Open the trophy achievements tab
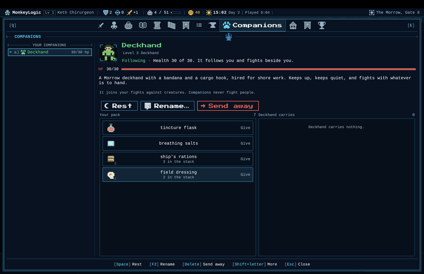The height and width of the screenshot is (274, 424). (x=322, y=25)
